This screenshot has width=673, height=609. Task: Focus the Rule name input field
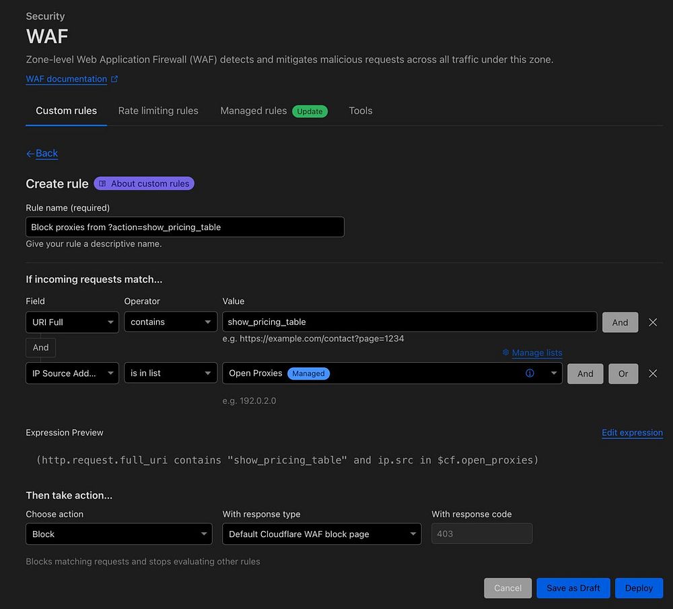(x=185, y=227)
